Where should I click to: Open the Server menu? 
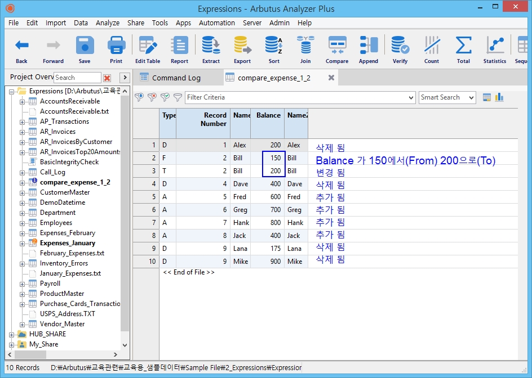point(252,22)
